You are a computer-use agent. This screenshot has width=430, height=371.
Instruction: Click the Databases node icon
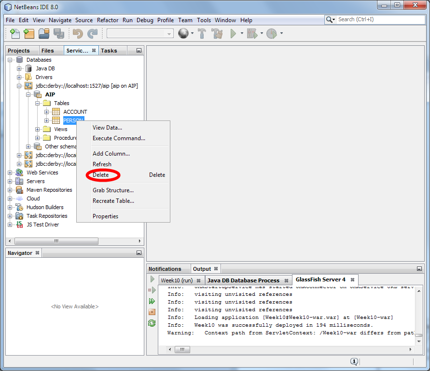point(19,60)
